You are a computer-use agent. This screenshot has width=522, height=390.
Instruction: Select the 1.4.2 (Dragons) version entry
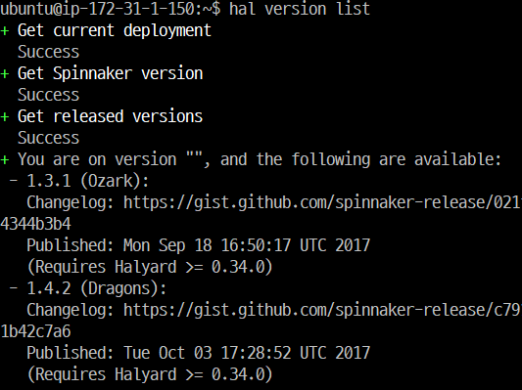96,288
